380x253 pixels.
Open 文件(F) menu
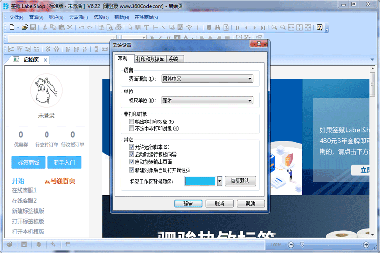(17, 17)
